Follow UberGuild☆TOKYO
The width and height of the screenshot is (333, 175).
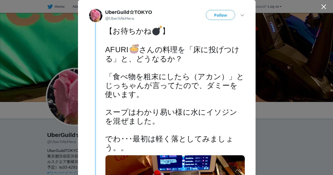click(x=220, y=15)
